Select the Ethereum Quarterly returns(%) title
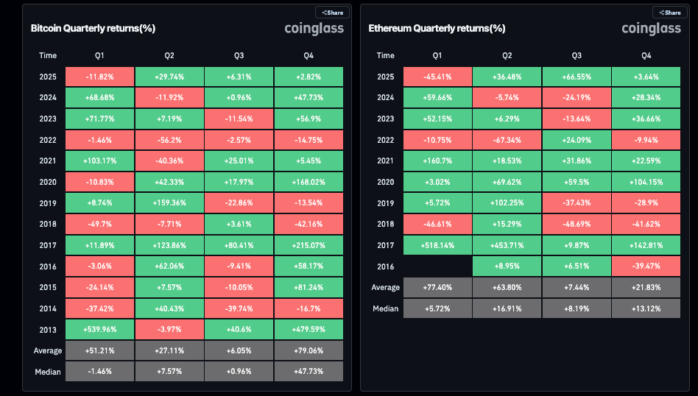Viewport: 698px width, 396px height. [x=437, y=29]
